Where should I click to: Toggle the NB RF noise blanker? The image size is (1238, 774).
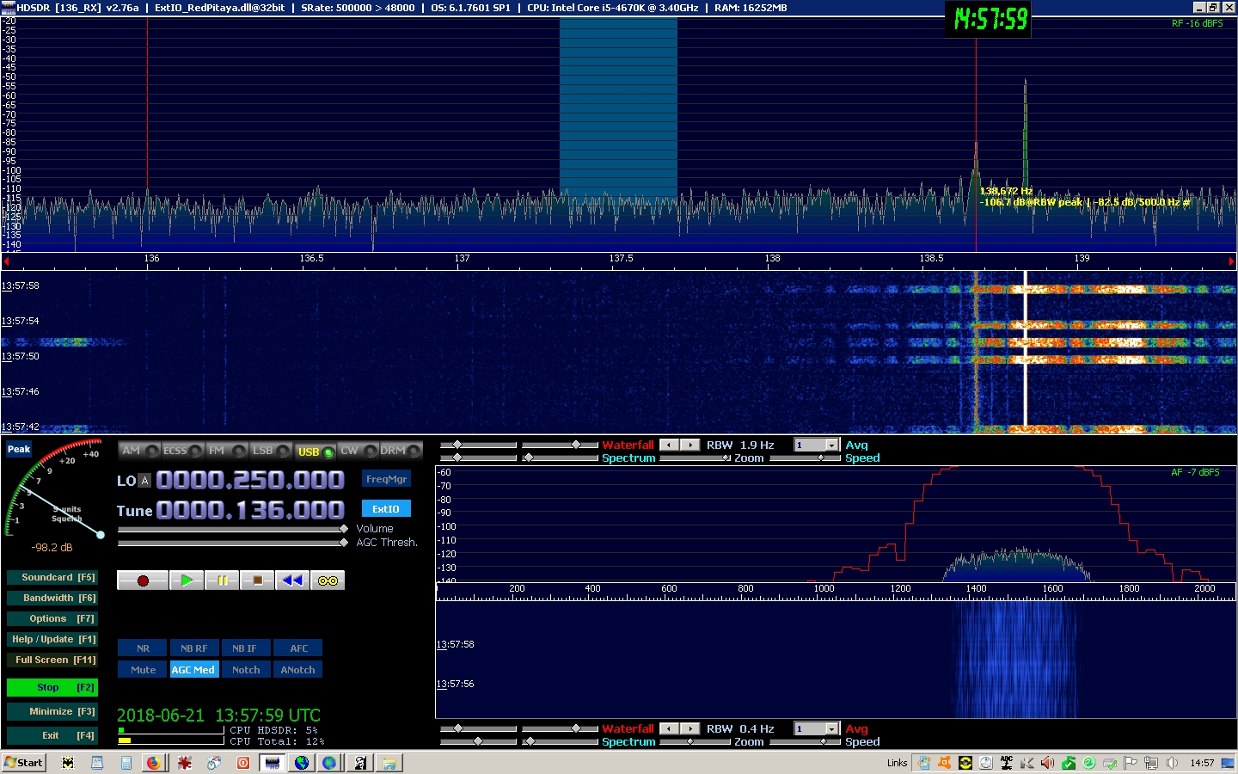pyautogui.click(x=193, y=648)
